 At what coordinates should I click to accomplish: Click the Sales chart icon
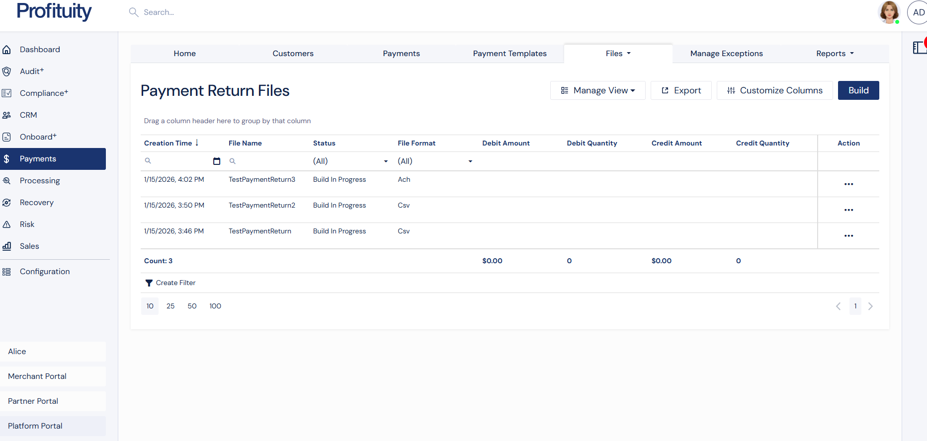coord(6,246)
